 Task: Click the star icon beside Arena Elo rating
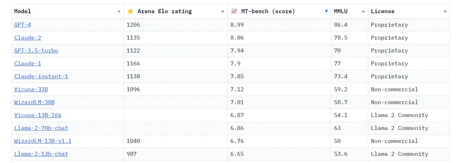[130, 11]
